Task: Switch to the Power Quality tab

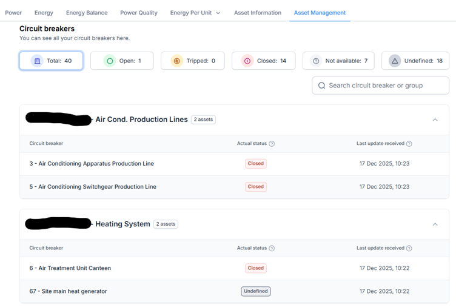Action: click(x=138, y=13)
